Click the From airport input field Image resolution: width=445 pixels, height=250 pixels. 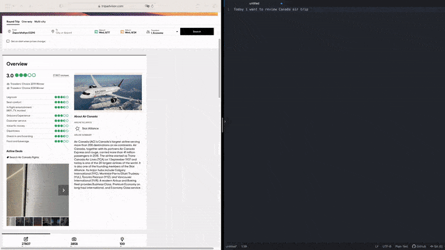point(28,32)
